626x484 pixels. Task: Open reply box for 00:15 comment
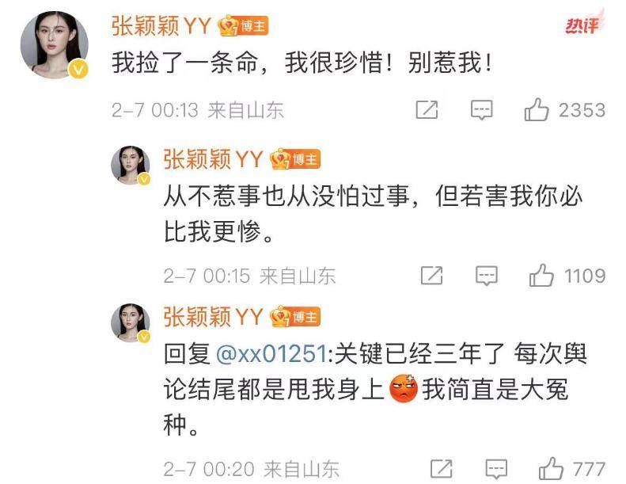pos(487,276)
